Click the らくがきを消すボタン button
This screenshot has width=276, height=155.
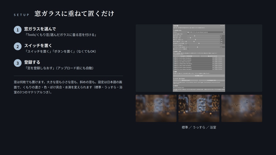(x=212, y=80)
